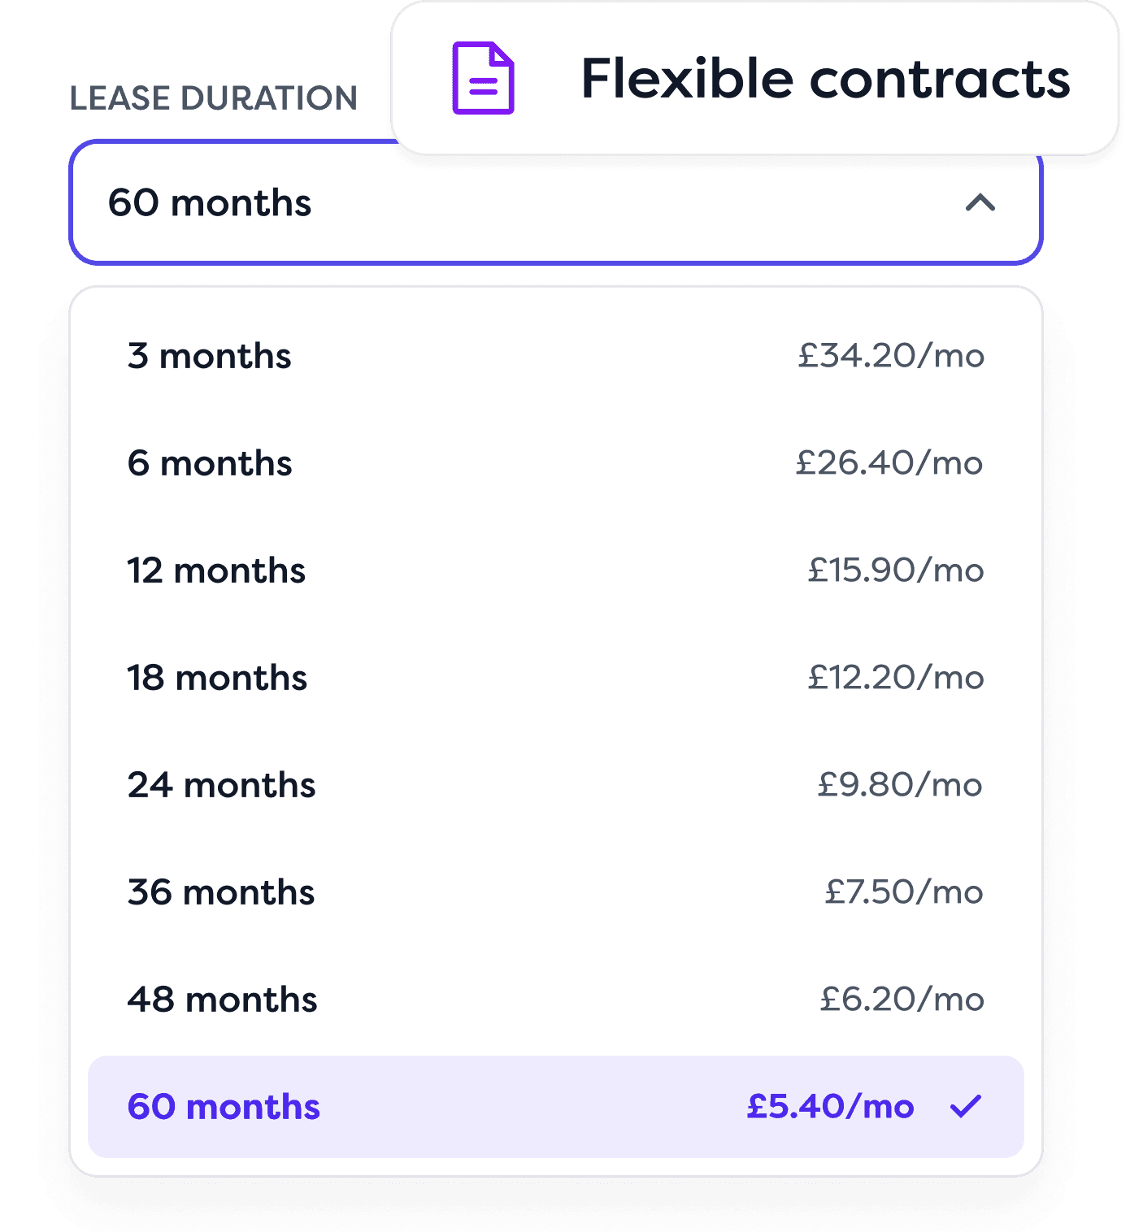This screenshot has width=1130, height=1232.
Task: Choose 36 months duration
Action: pos(556,892)
